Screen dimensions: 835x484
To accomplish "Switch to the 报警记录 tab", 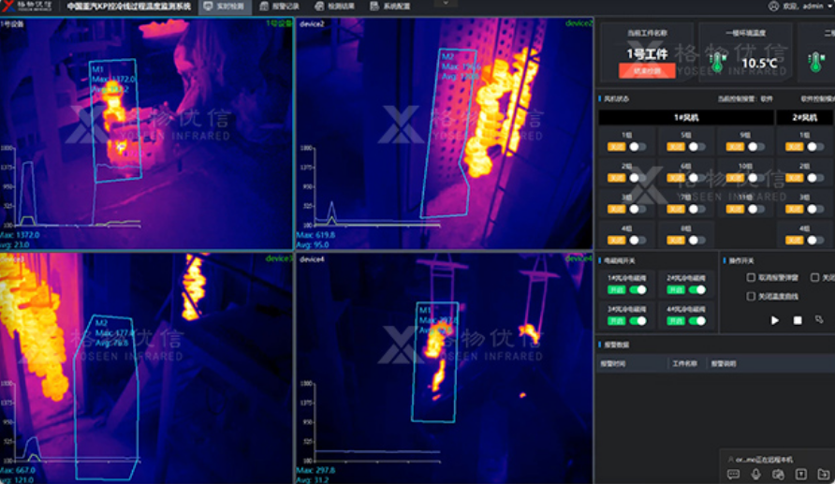I will click(282, 6).
